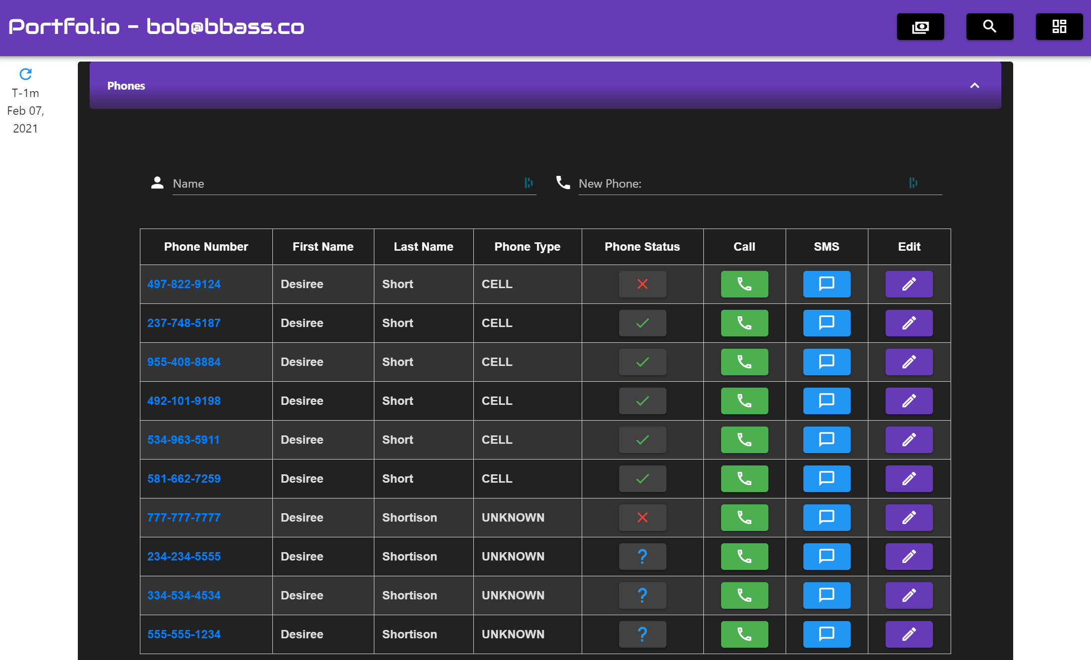Click the refresh icon above T-1m
1091x660 pixels.
[x=26, y=74]
